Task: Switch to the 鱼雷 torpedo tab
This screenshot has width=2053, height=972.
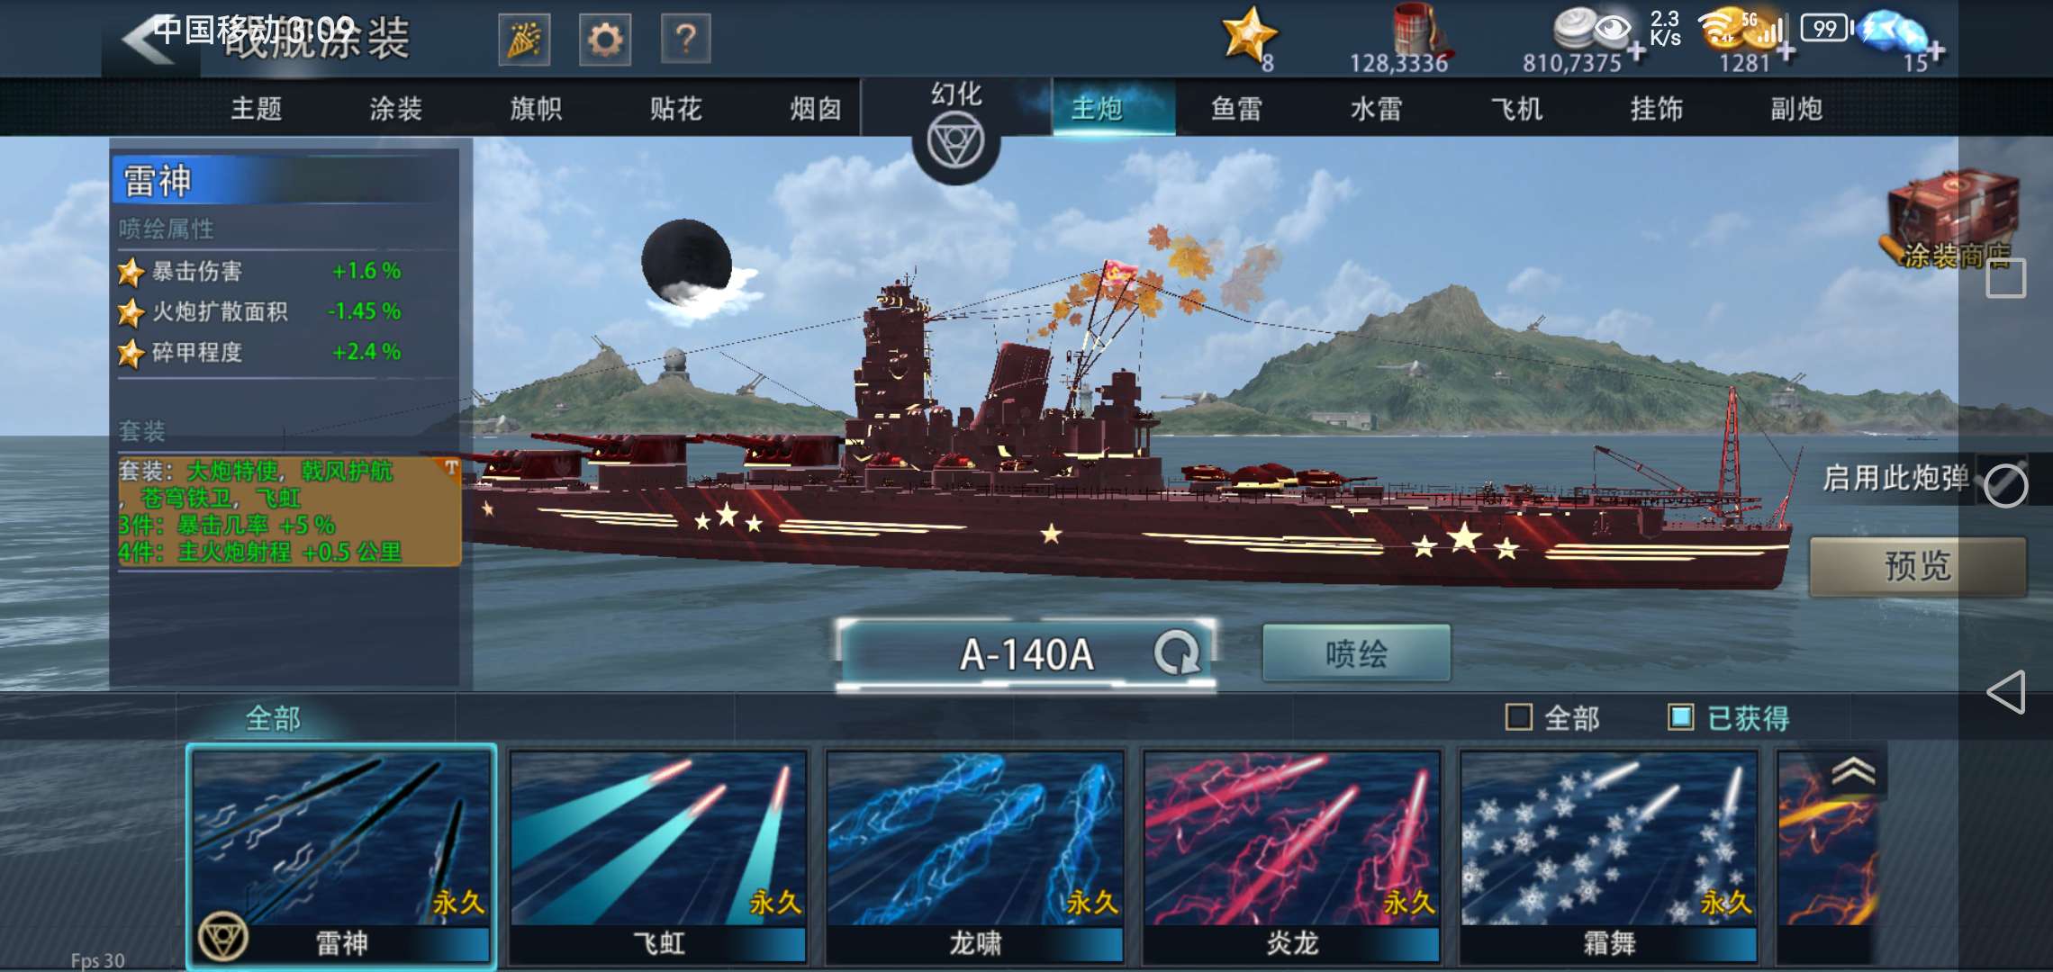Action: coord(1236,109)
